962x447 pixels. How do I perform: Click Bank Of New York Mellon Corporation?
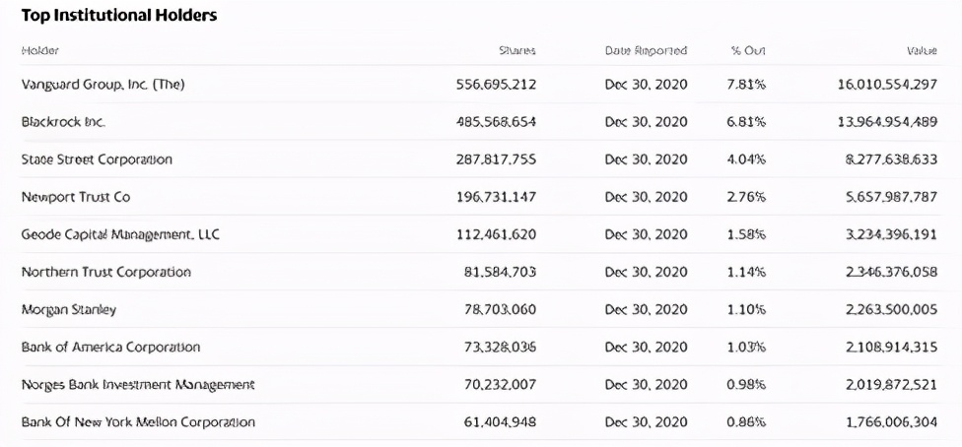tap(138, 422)
